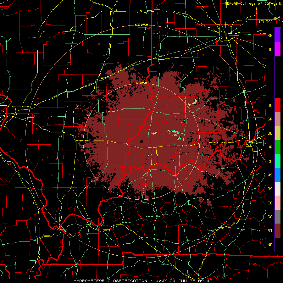The width and height of the screenshot is (283, 283).
Task: Click the UK legend label
Action: pyautogui.click(x=270, y=49)
